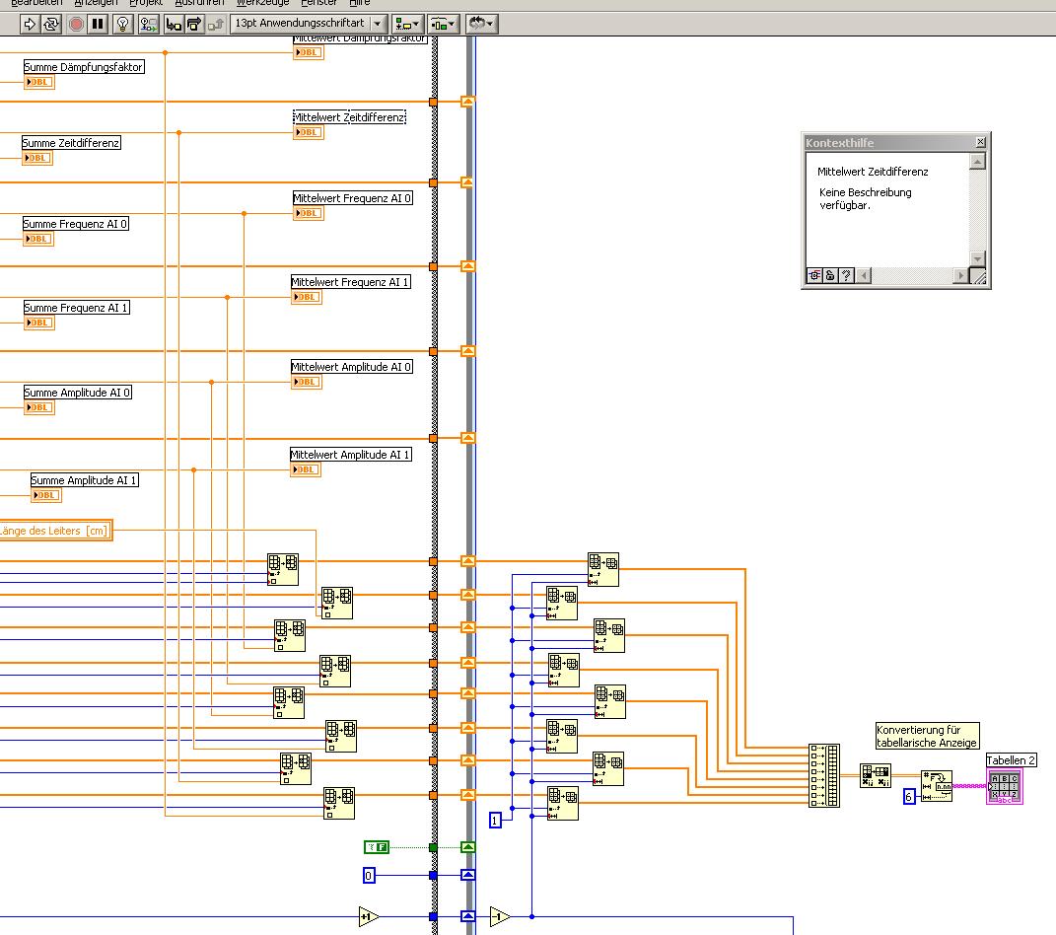Expand the Distribute Objects dropdown
Viewport: 1056px width, 935px height.
pos(443,23)
